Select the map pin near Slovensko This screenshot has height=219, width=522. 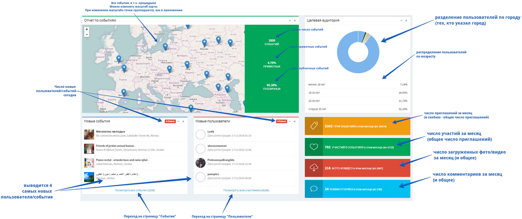(x=169, y=69)
